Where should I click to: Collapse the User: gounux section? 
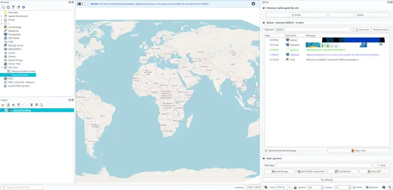(x=264, y=159)
